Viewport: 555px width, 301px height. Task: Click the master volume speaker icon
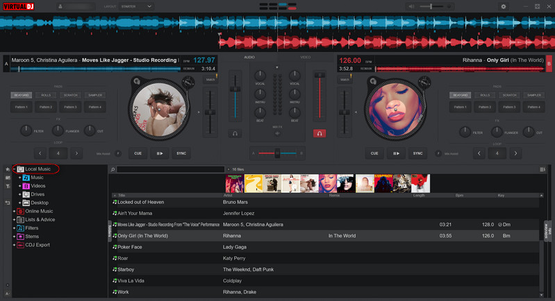pos(411,6)
